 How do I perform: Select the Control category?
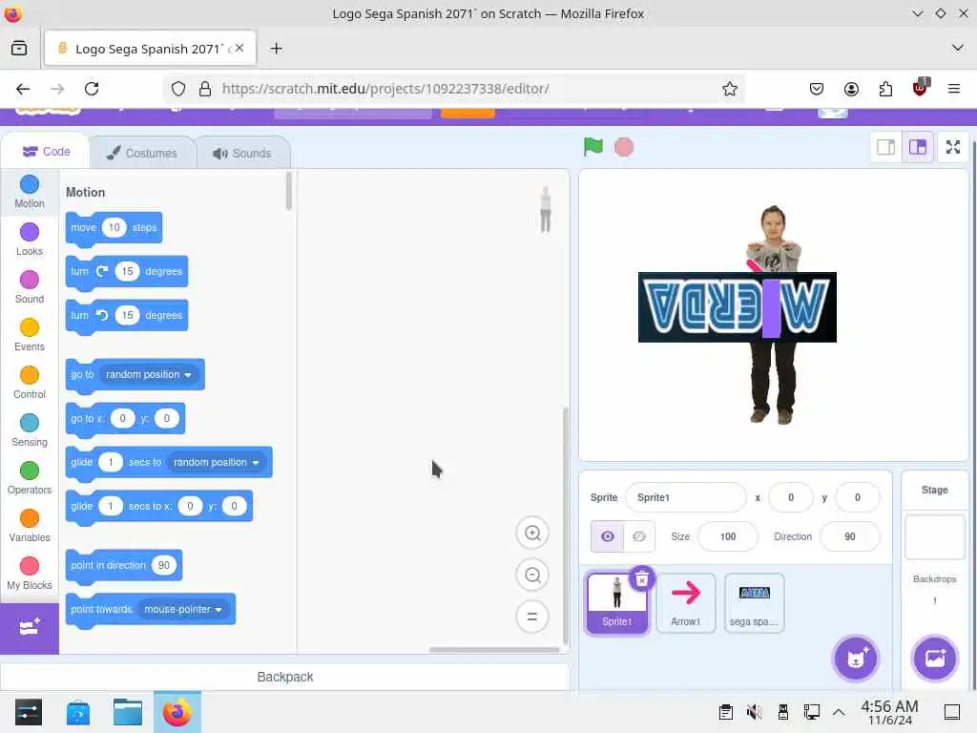click(x=30, y=383)
